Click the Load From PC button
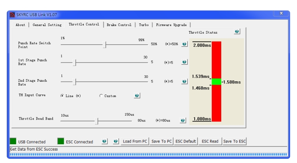This screenshot has width=297, height=163. 135,141
